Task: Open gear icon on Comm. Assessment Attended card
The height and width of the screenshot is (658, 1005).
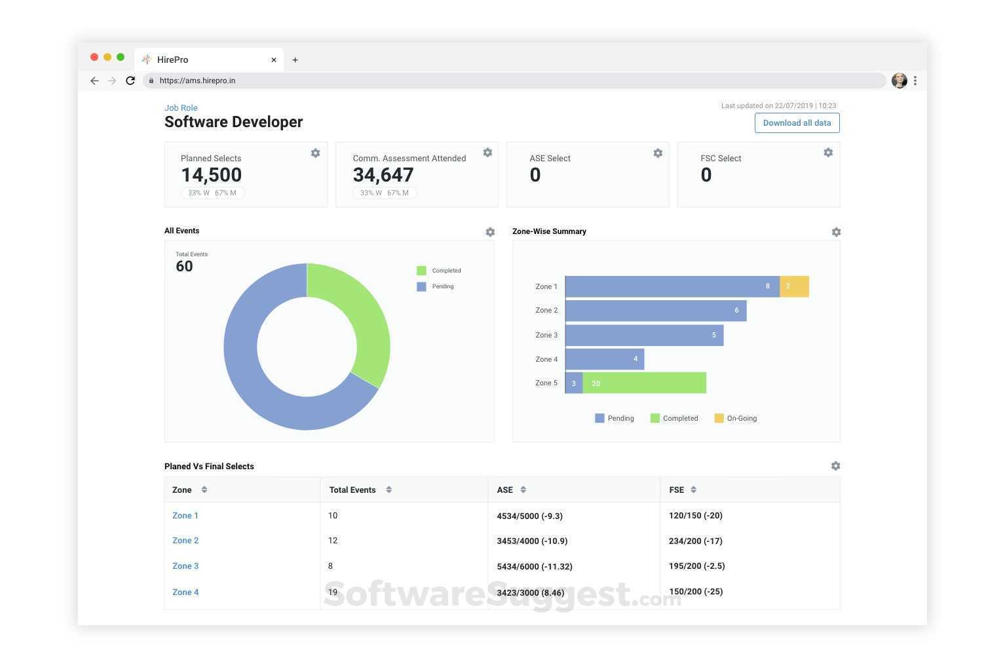Action: point(487,153)
